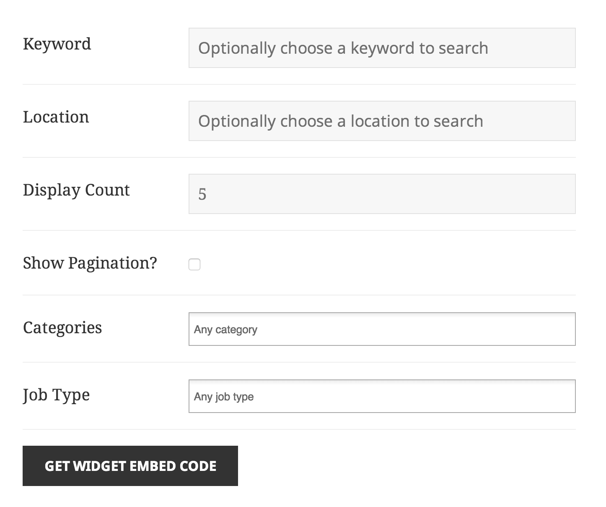Screen dimensions: 606x507
Task: Focus the Location search input
Action: tap(382, 121)
